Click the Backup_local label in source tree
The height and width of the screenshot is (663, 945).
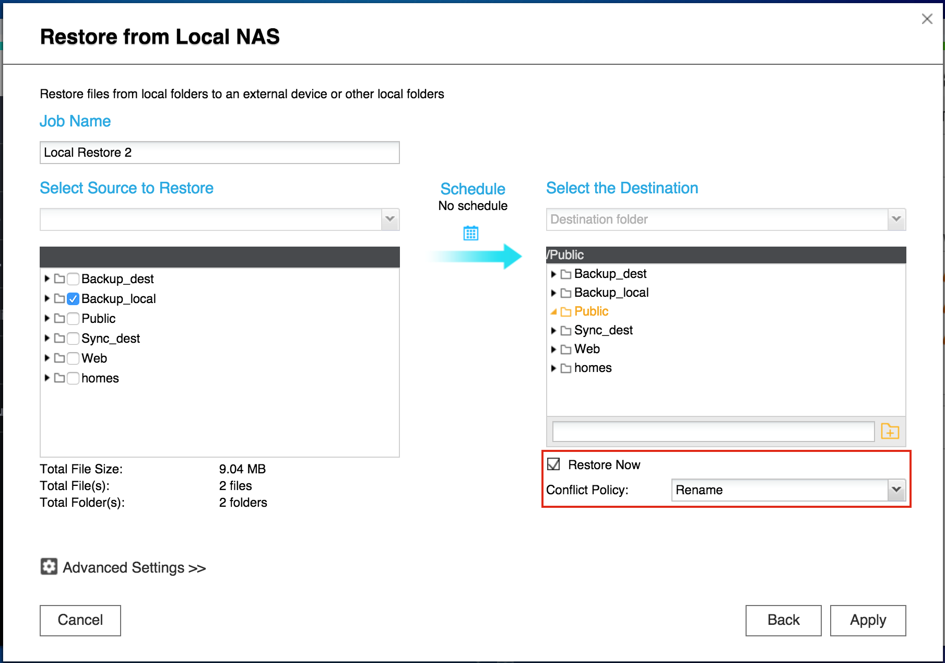tap(119, 298)
